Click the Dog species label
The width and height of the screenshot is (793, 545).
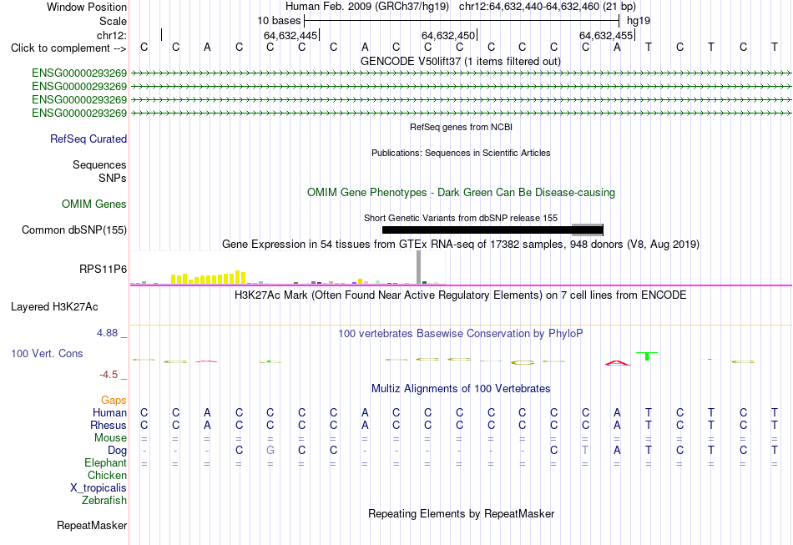point(118,451)
